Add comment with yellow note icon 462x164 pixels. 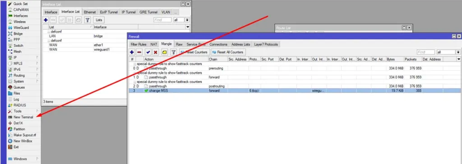tap(165, 52)
